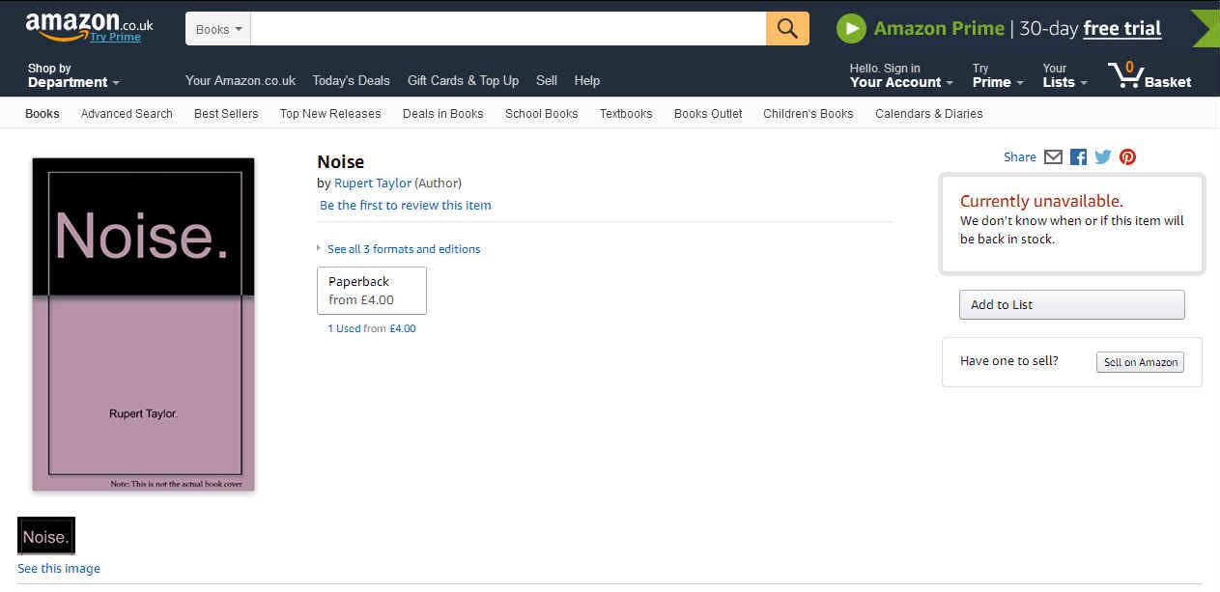
Task: Click the Amazon Prime play icon
Action: click(x=851, y=28)
